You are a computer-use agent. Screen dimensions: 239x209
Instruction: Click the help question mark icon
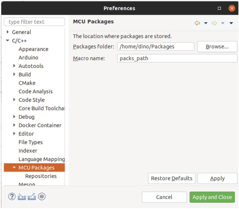(x=12, y=197)
